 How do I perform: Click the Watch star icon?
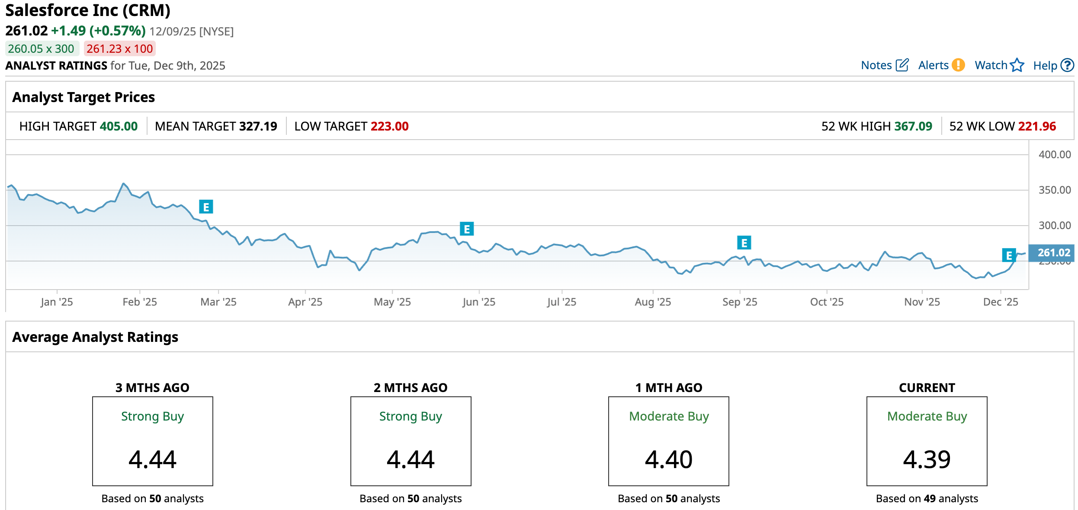click(1017, 65)
